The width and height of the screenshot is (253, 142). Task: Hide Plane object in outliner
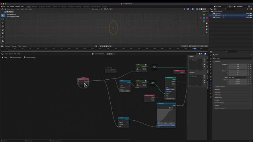point(249,15)
